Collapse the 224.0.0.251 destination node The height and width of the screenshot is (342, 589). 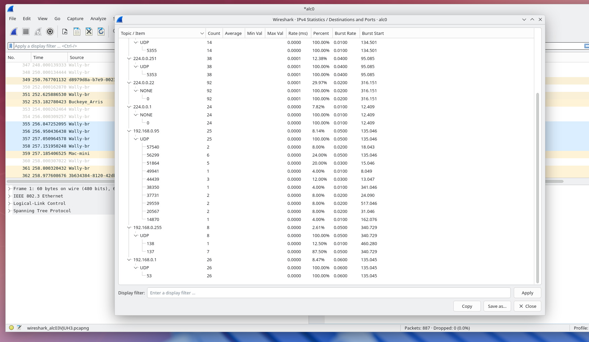click(x=129, y=59)
